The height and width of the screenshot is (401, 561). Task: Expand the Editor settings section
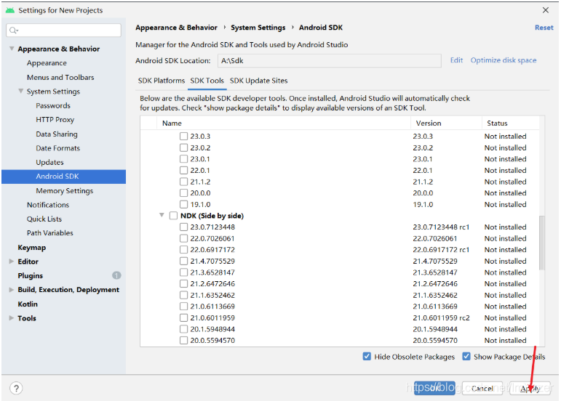click(12, 262)
